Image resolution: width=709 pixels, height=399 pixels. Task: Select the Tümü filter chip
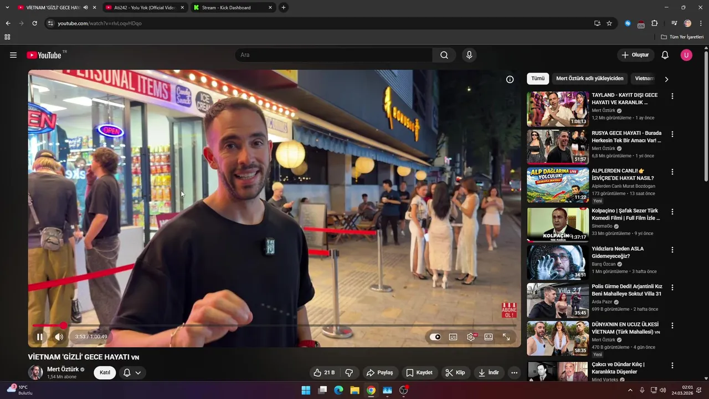pos(538,79)
